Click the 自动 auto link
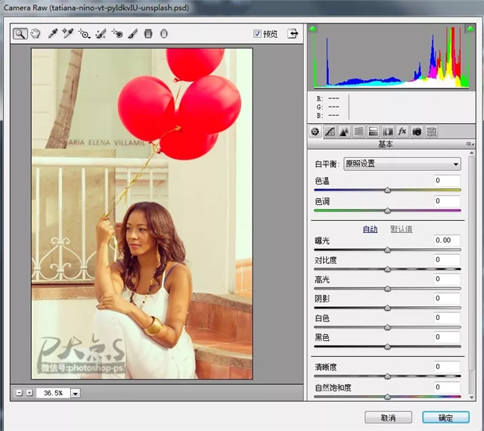This screenshot has width=484, height=431. [370, 229]
